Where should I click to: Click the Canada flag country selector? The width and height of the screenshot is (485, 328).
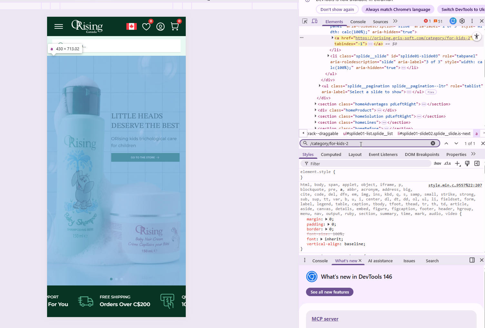132,26
